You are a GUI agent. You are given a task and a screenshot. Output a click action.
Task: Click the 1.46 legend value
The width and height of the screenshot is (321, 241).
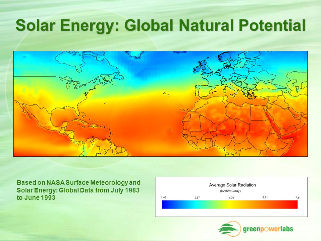pos(164,197)
